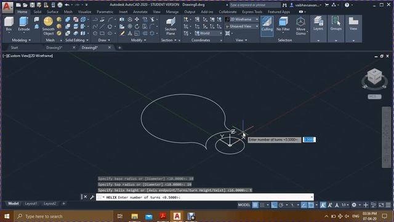Switch to the Solid ribbon tab

click(37, 12)
